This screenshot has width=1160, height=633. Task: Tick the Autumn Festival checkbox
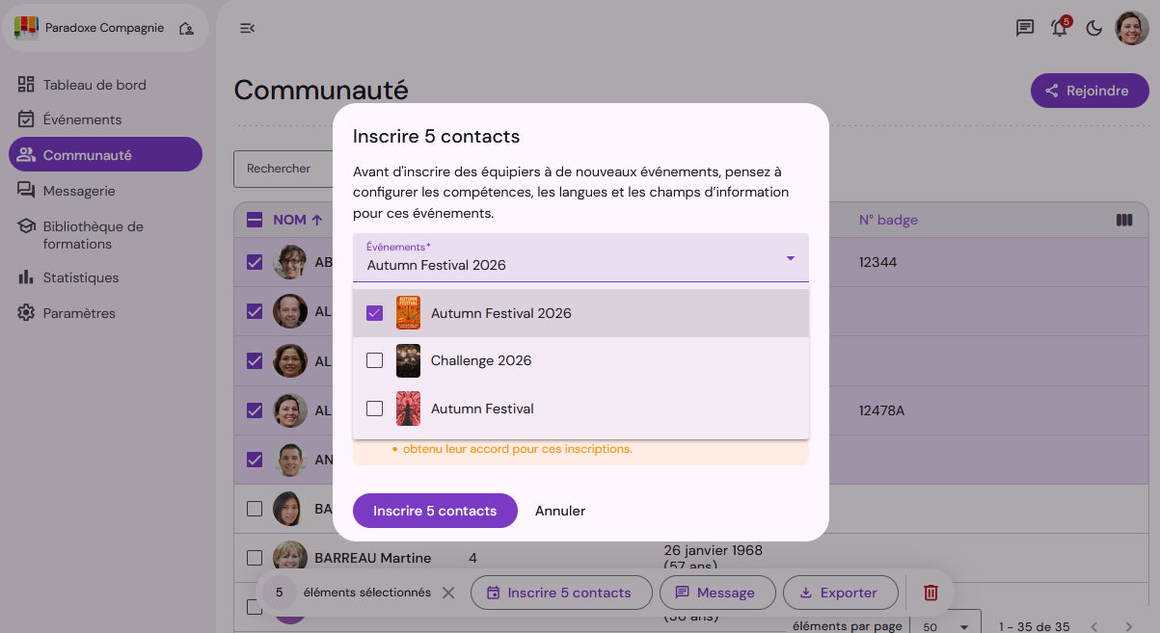pyautogui.click(x=375, y=409)
